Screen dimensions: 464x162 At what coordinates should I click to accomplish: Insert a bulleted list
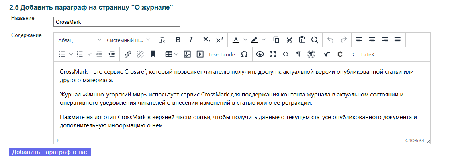pos(62,54)
